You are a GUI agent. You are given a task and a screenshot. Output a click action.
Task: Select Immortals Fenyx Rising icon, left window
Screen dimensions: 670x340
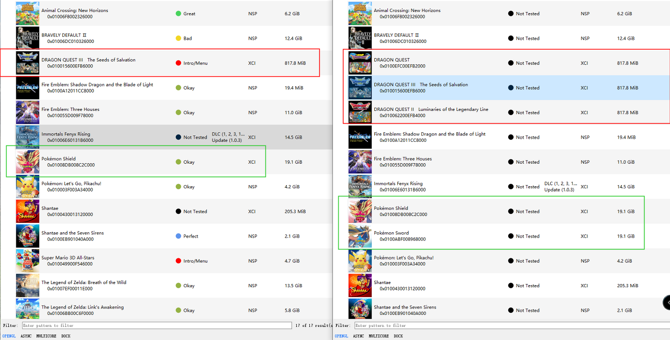[27, 137]
